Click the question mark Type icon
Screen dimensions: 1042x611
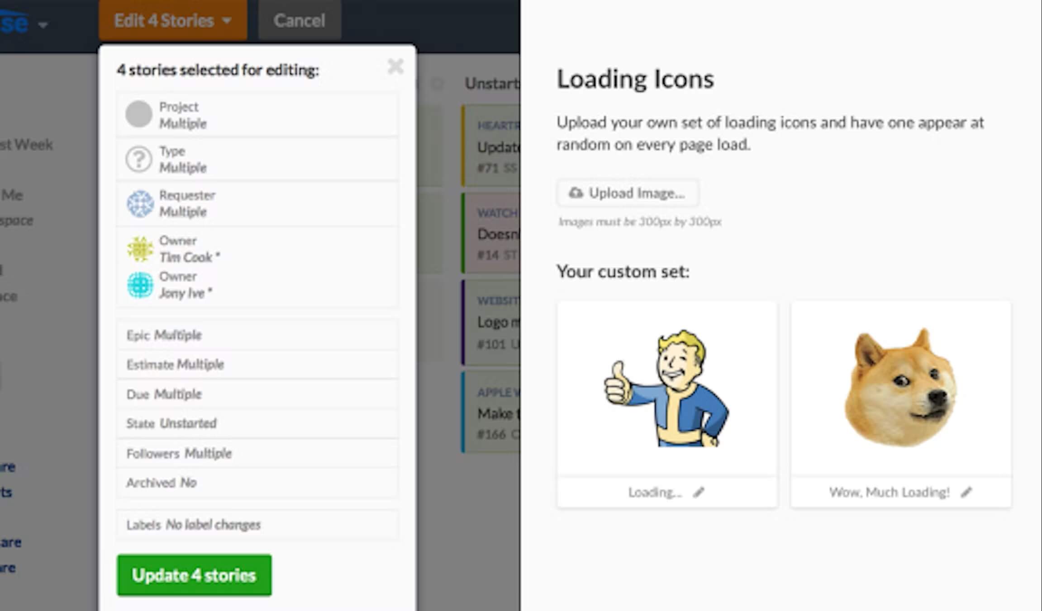pyautogui.click(x=138, y=159)
